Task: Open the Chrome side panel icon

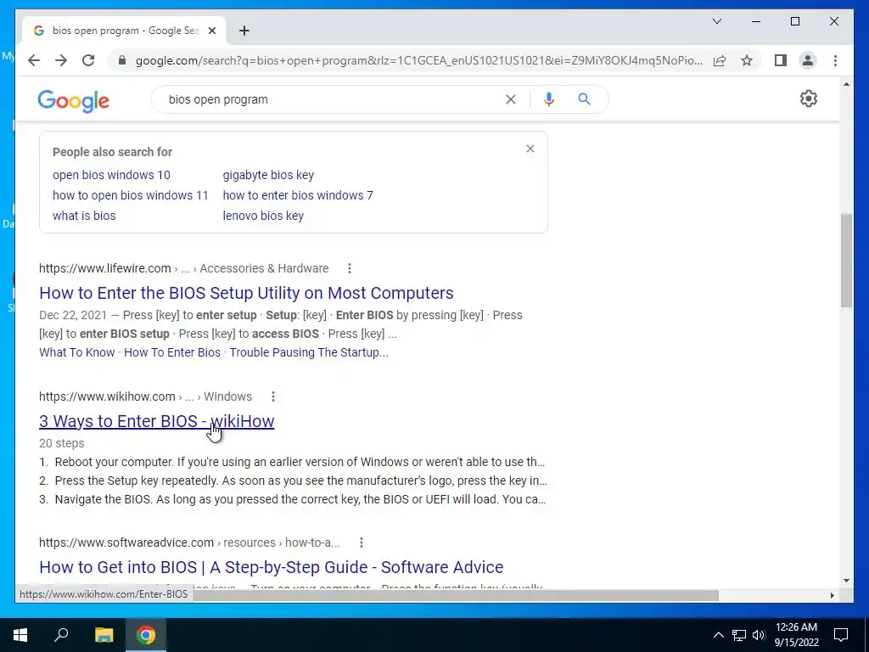Action: (781, 60)
